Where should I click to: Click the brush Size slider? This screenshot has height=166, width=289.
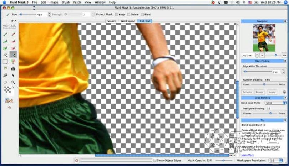point(27,14)
